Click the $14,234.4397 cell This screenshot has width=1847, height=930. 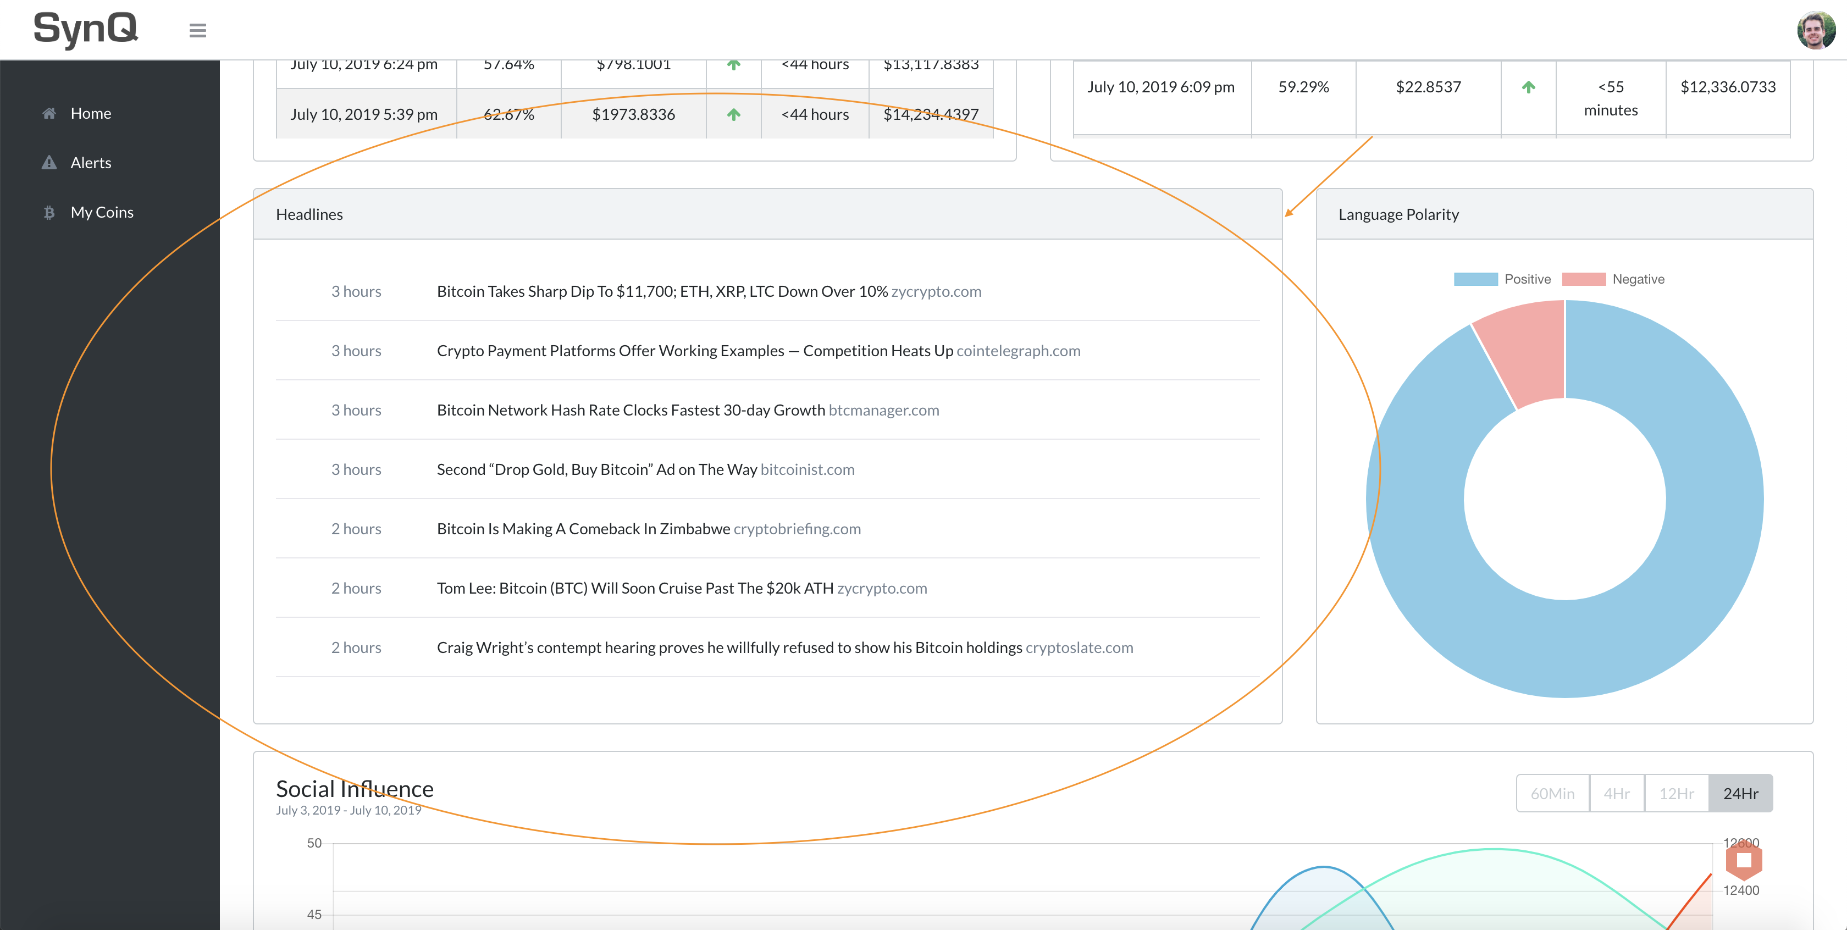point(931,114)
